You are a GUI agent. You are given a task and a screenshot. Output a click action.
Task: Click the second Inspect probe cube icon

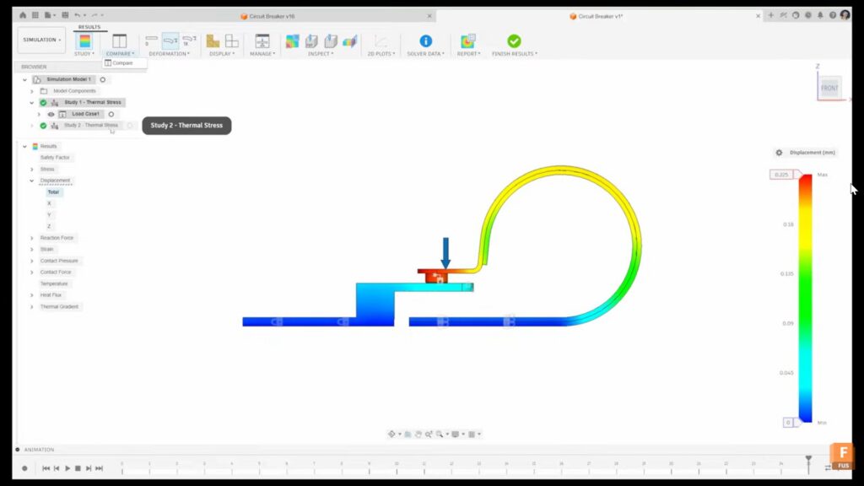point(331,41)
